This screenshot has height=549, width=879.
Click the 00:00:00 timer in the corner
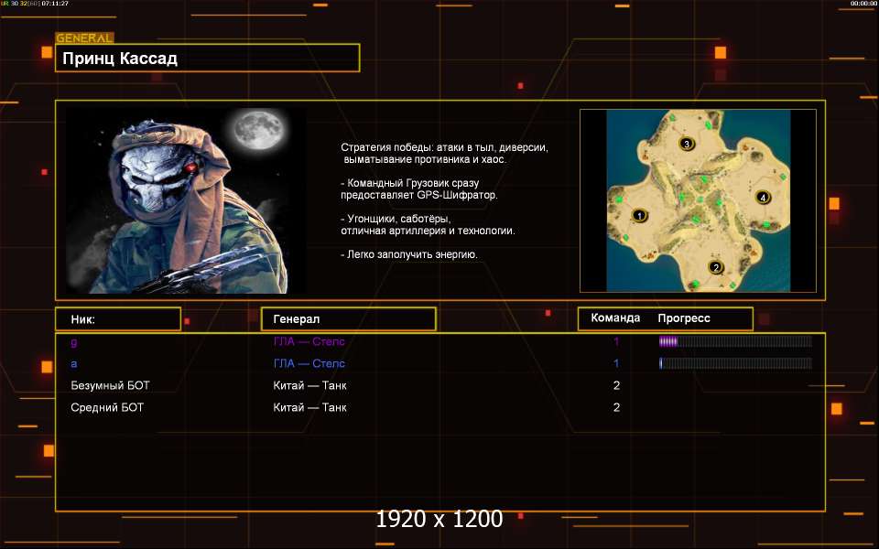(x=863, y=4)
